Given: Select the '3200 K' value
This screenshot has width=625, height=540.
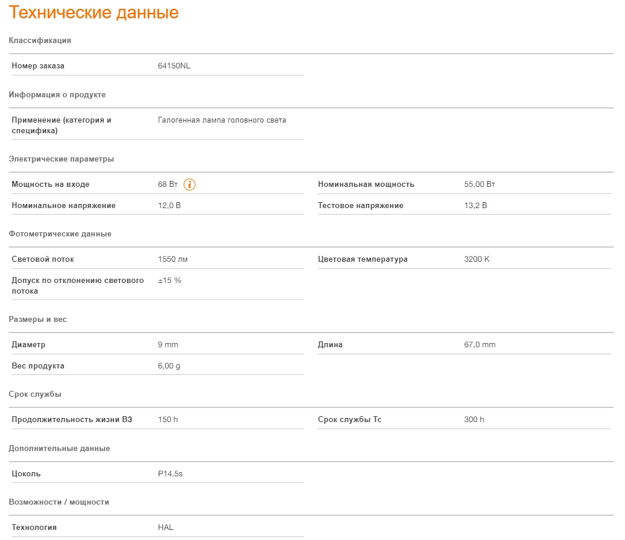Looking at the screenshot, I should pos(477,259).
